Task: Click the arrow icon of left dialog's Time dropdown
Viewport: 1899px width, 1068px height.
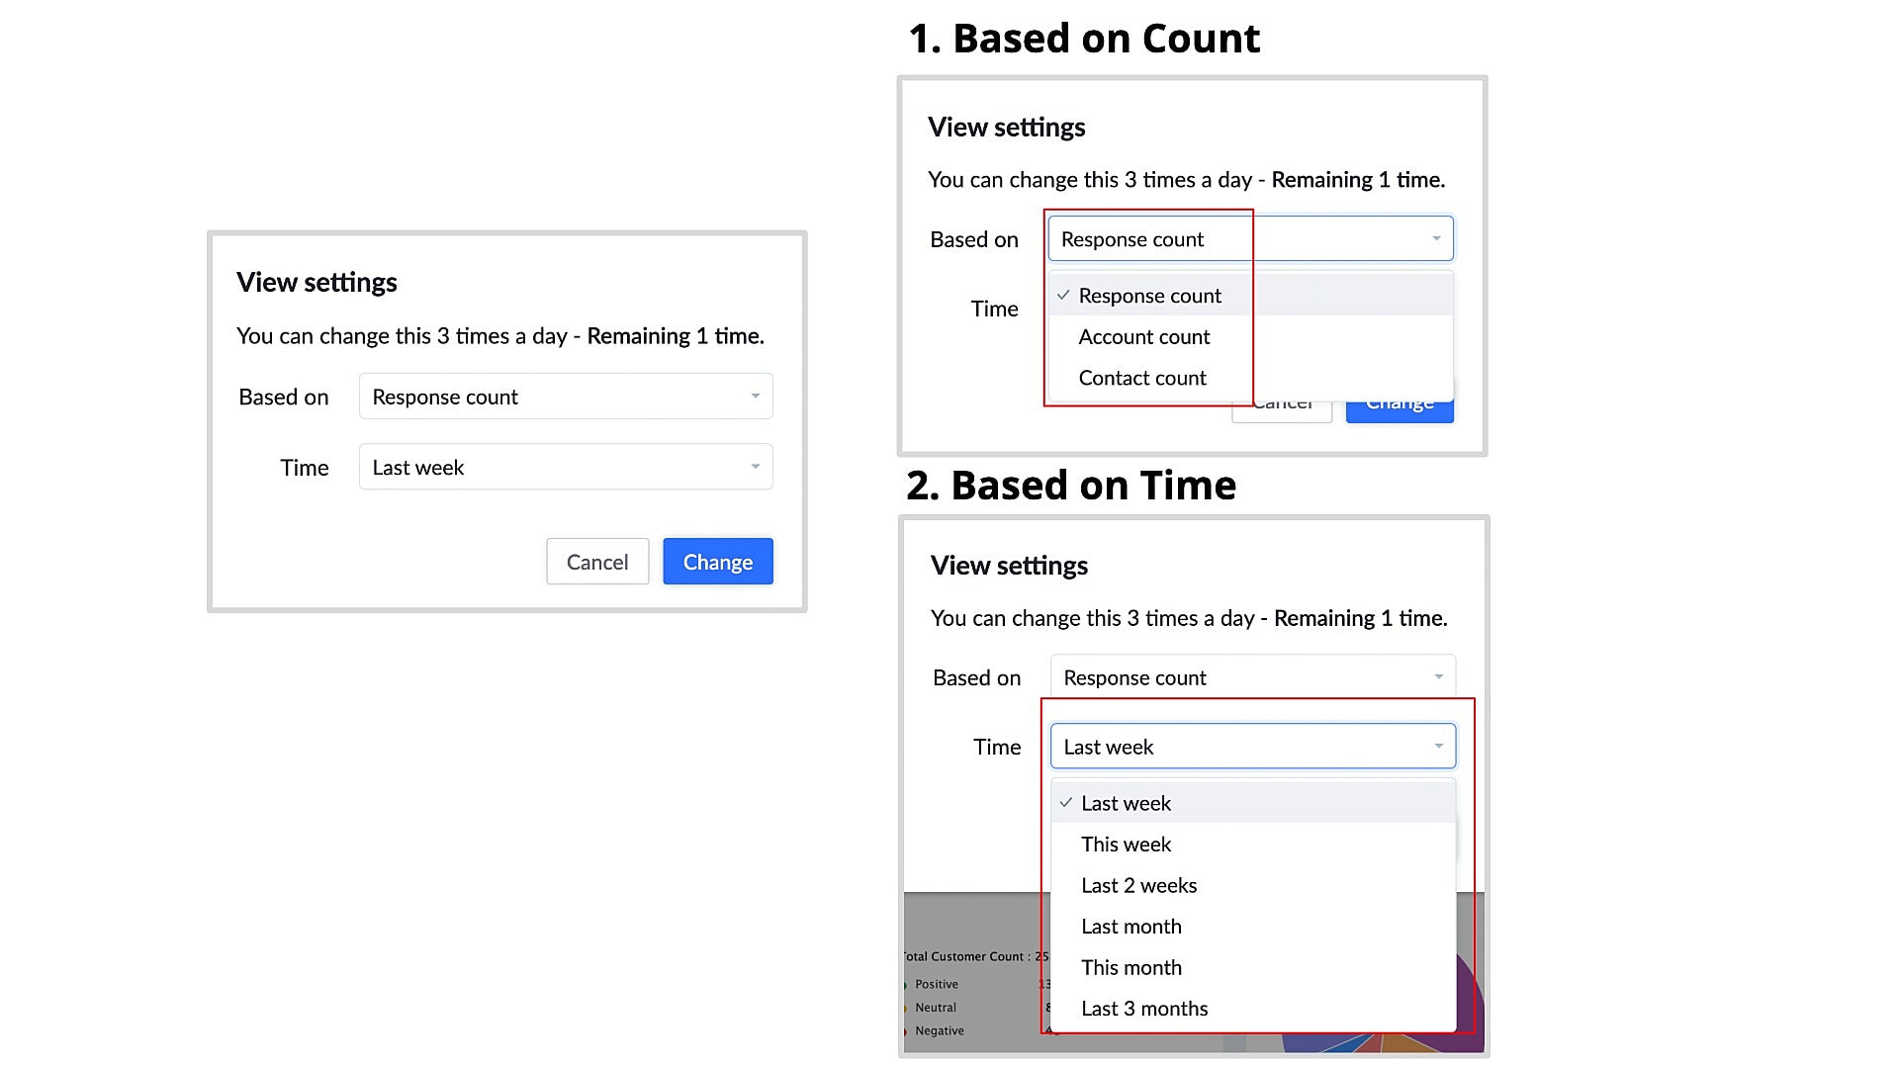Action: (755, 467)
